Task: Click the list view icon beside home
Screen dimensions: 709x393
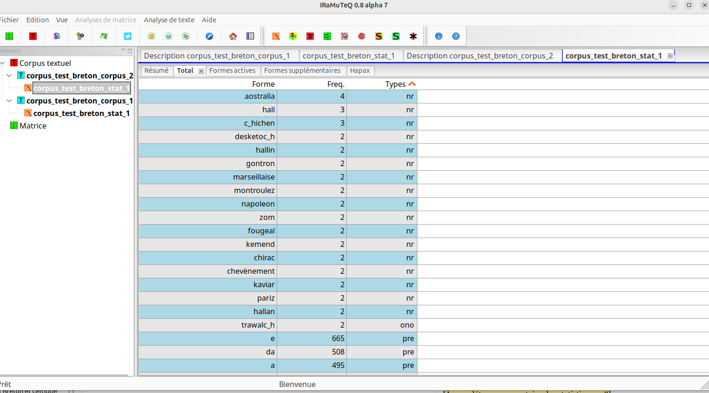Action: pos(250,36)
